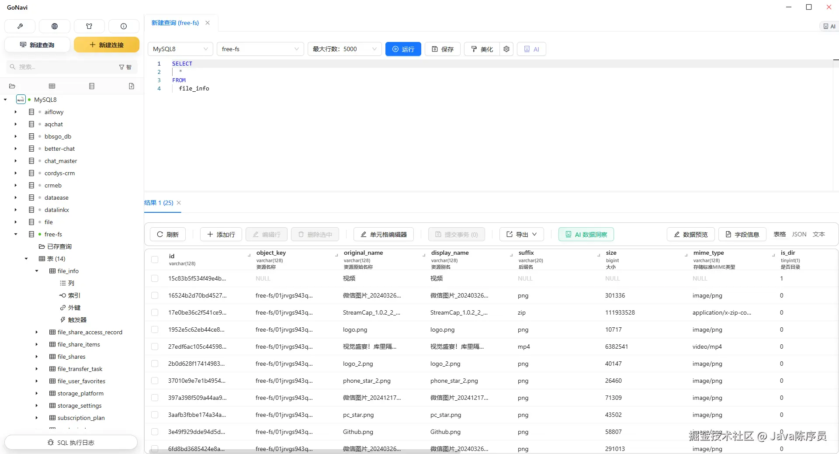Open the 单元格编辑器 cell editor

coord(384,234)
